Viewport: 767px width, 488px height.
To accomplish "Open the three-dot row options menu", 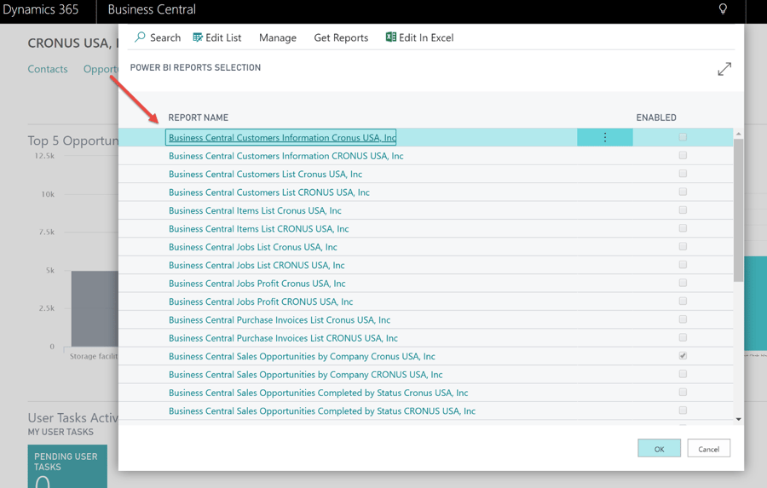I will [604, 137].
